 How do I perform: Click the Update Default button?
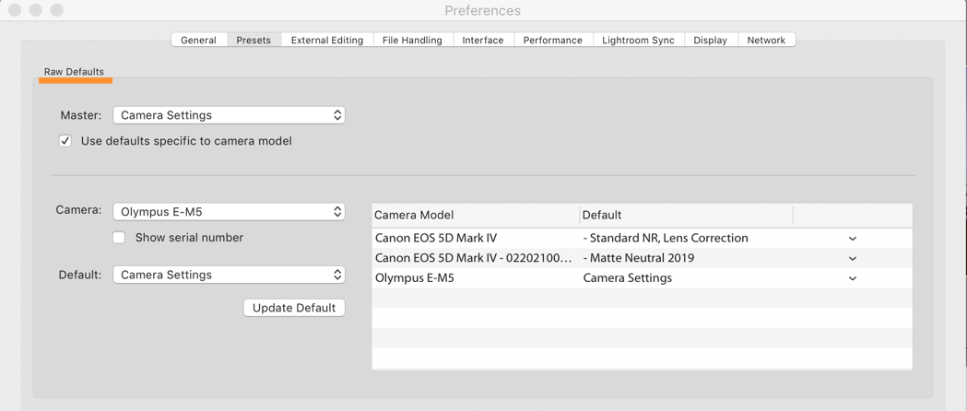click(x=294, y=308)
